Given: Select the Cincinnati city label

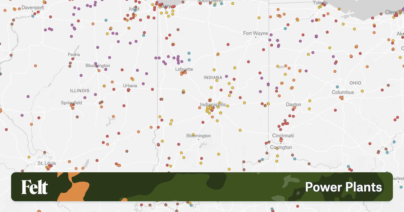Looking at the screenshot, I should coord(283,136).
